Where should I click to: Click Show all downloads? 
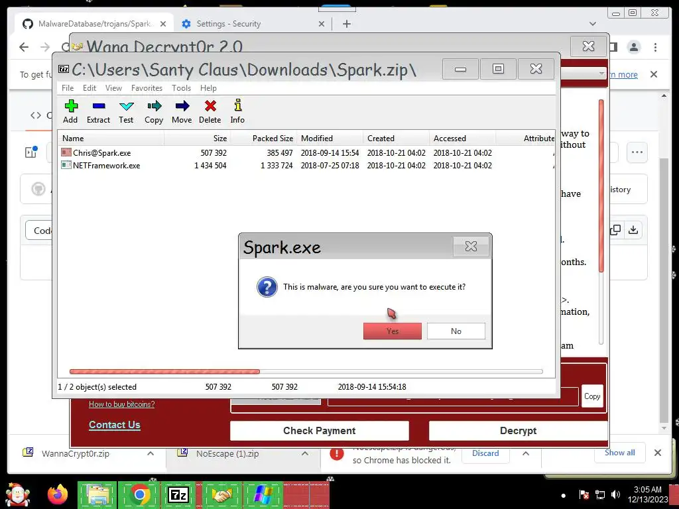620,453
